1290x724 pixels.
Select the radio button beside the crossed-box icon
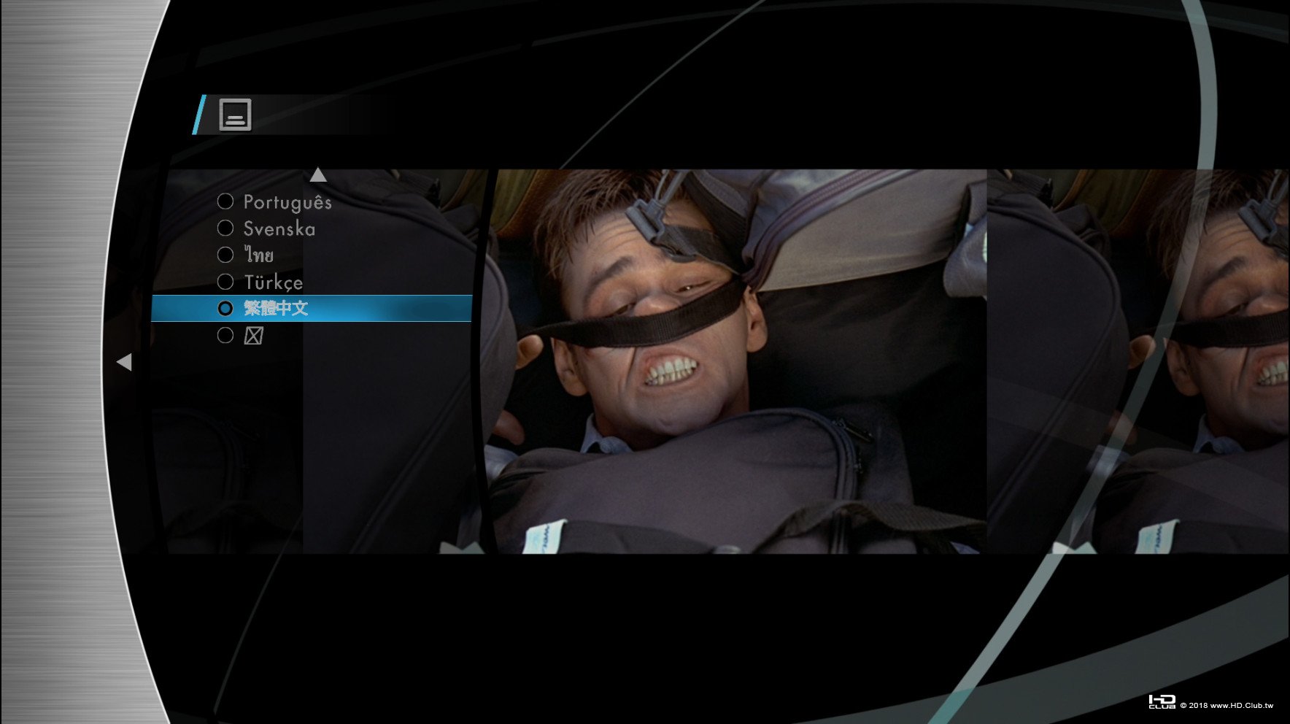coord(225,335)
